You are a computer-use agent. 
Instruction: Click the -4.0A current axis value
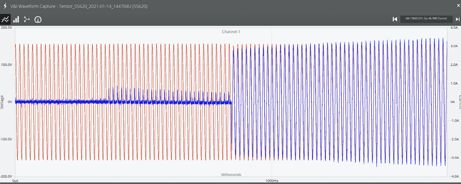click(453, 176)
